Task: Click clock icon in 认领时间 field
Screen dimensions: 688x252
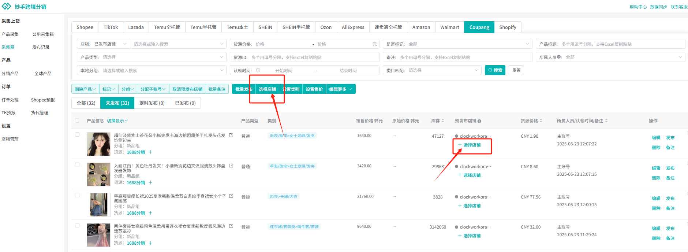Action: click(258, 70)
